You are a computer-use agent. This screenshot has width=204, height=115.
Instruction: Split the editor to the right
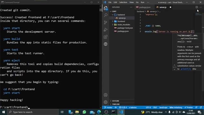pos(197,7)
